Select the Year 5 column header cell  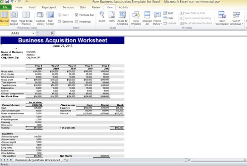[105, 66]
